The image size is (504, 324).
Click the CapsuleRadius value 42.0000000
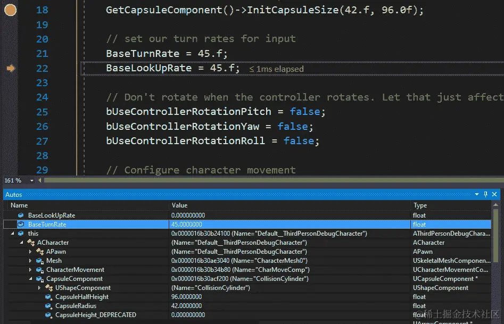[x=186, y=306]
